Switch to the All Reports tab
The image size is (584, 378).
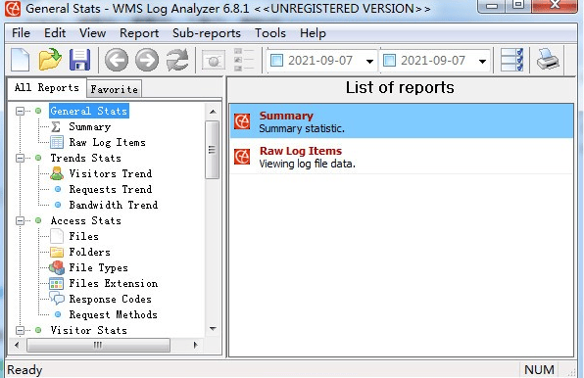[47, 88]
